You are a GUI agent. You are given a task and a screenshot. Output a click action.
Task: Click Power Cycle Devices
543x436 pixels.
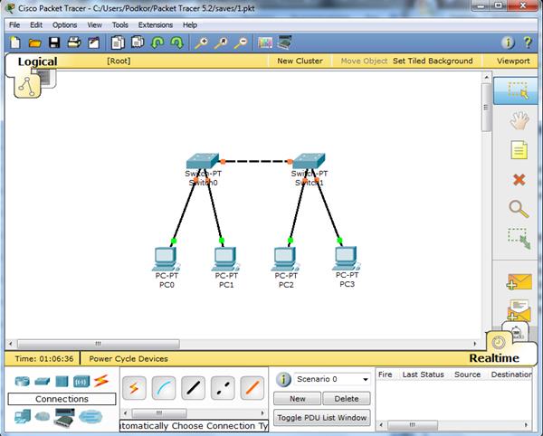(129, 359)
